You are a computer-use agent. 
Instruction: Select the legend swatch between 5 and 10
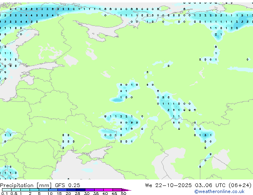coord(44,190)
